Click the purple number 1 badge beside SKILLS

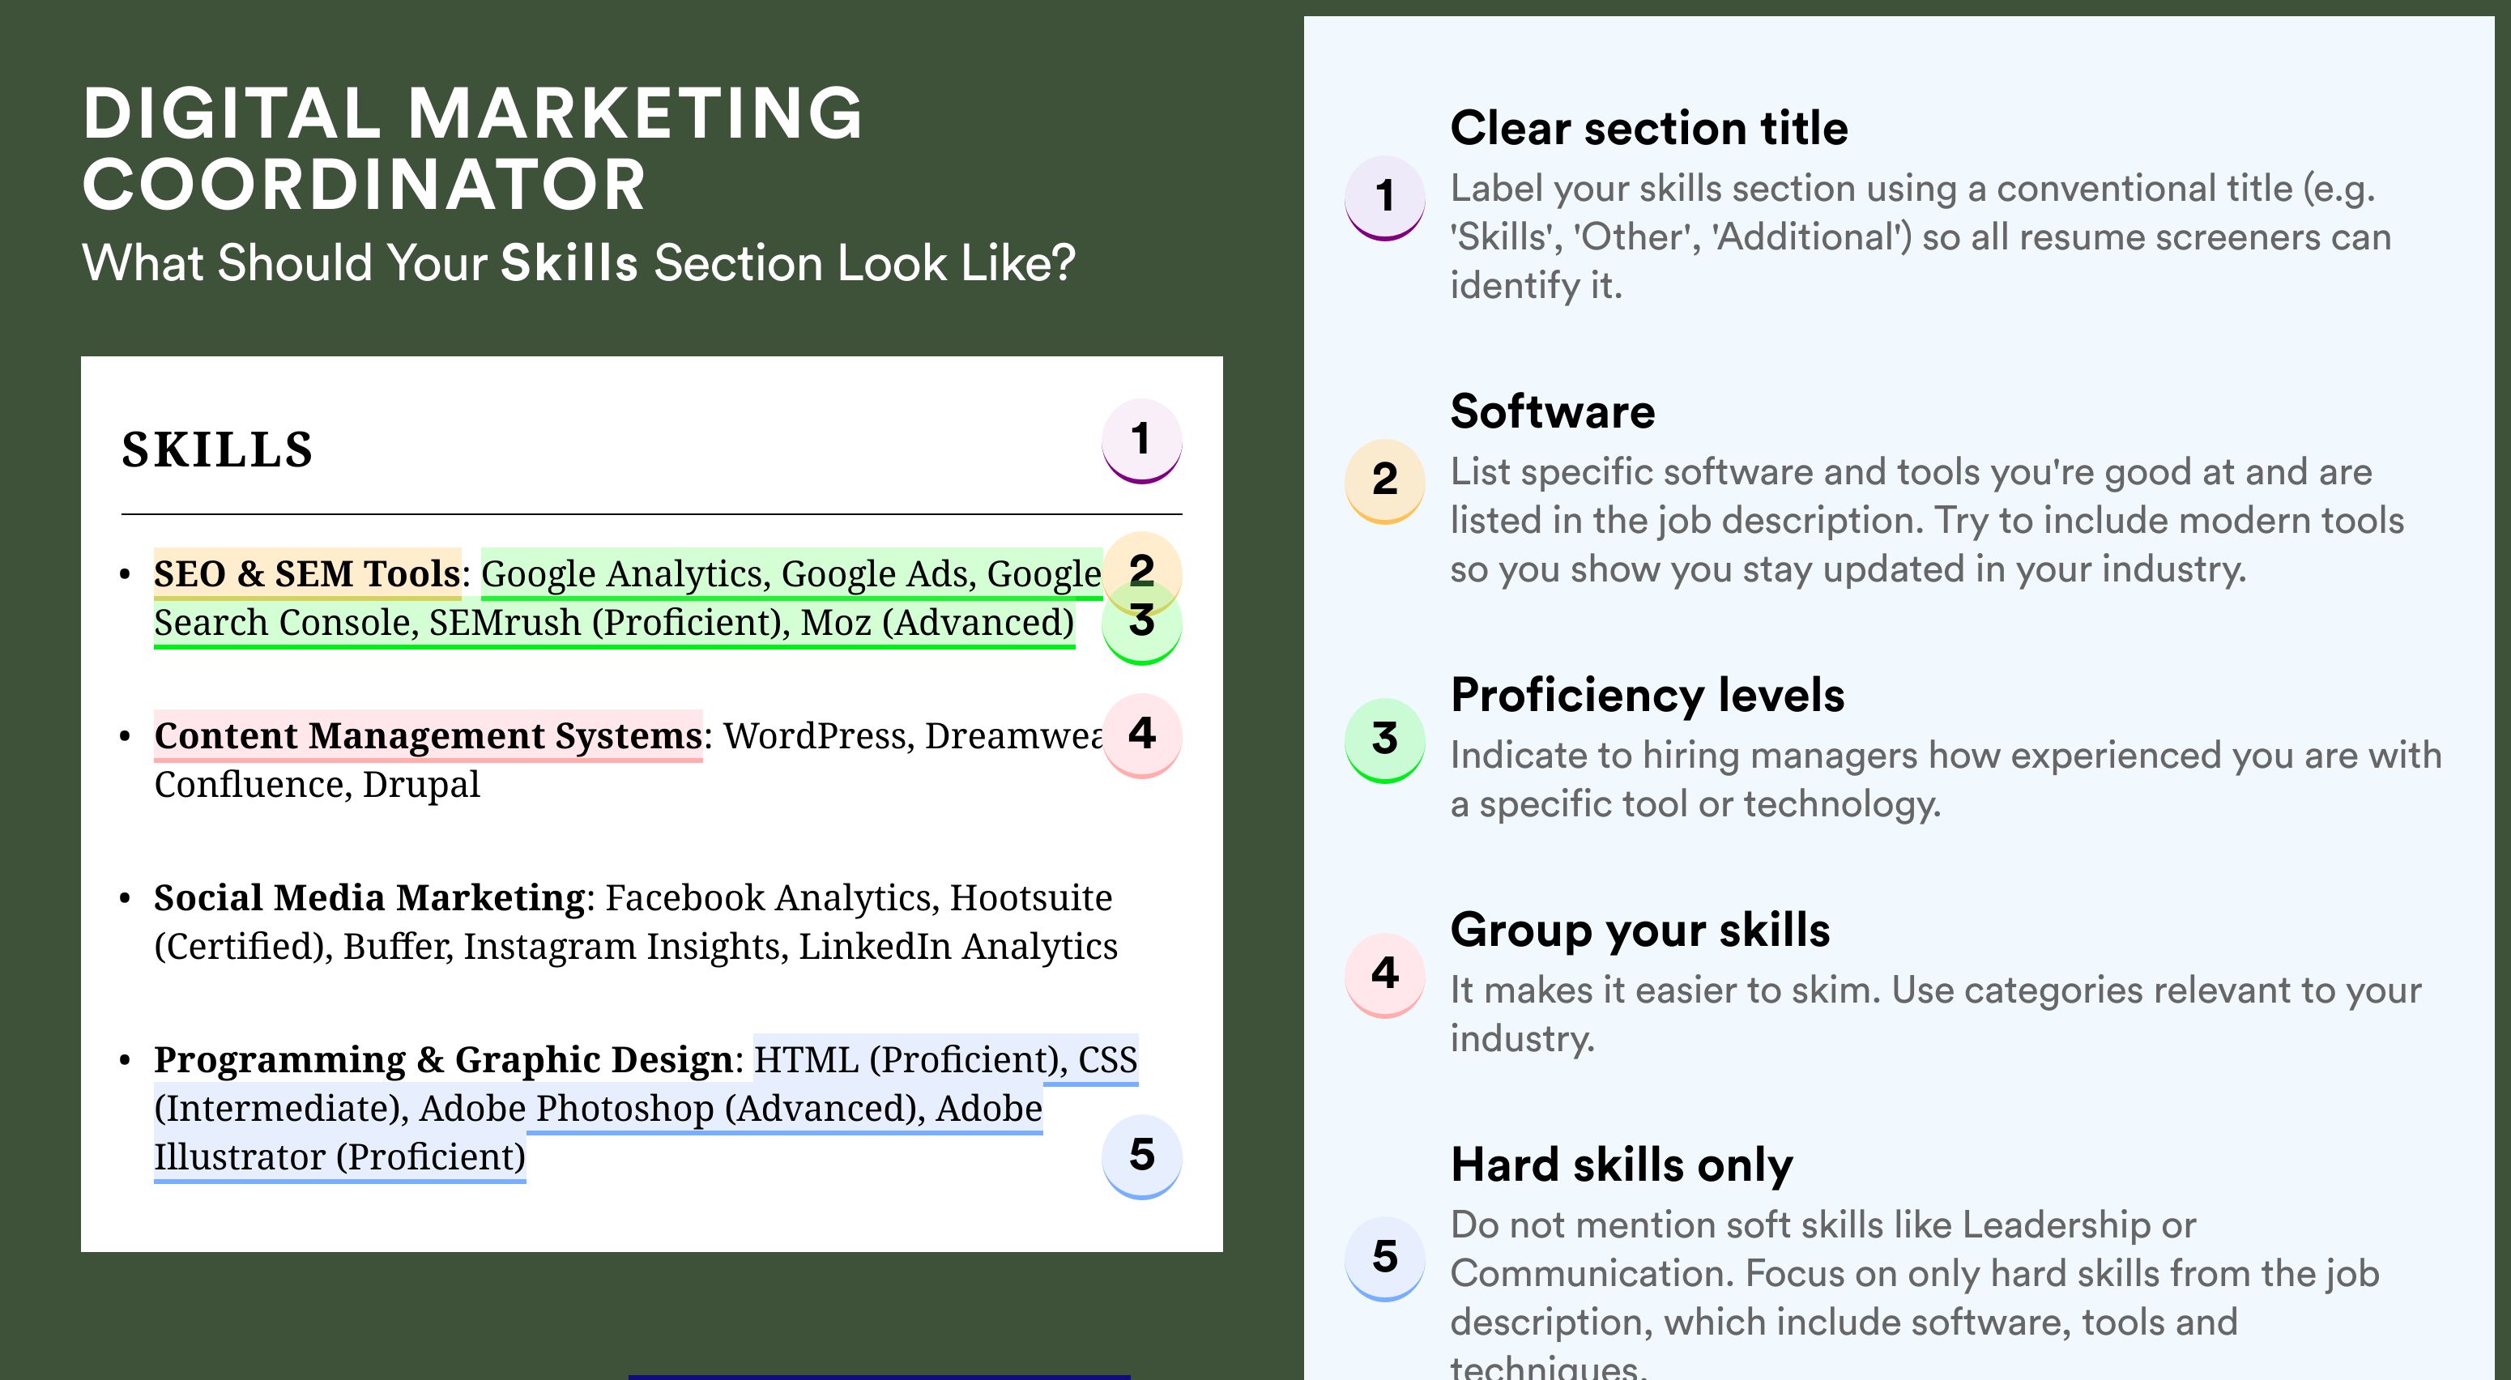tap(1141, 441)
